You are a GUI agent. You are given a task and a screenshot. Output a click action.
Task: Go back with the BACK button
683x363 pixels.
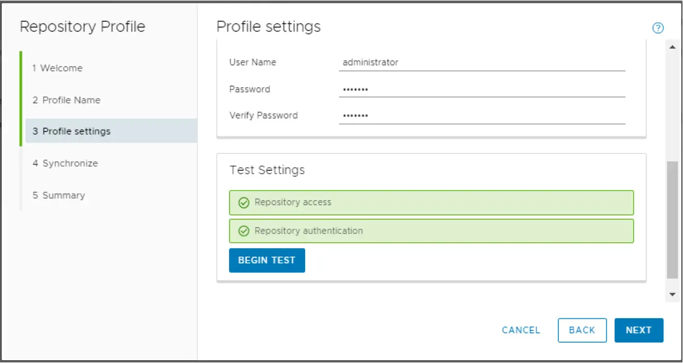(x=582, y=330)
